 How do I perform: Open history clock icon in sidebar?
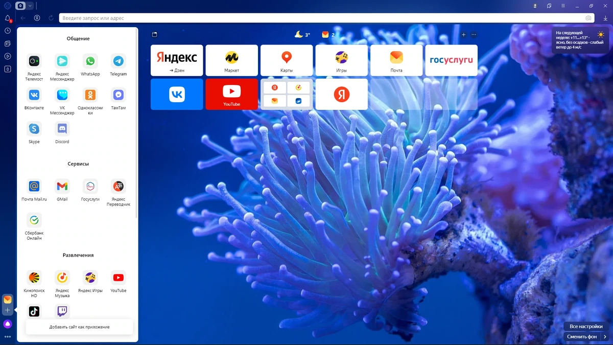8,31
